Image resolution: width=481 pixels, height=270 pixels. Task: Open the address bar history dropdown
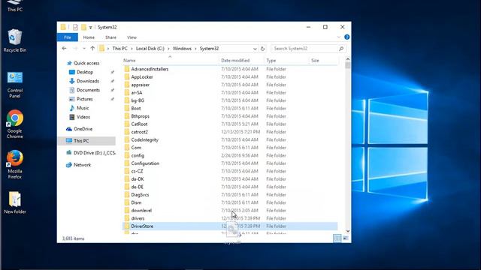[255, 49]
